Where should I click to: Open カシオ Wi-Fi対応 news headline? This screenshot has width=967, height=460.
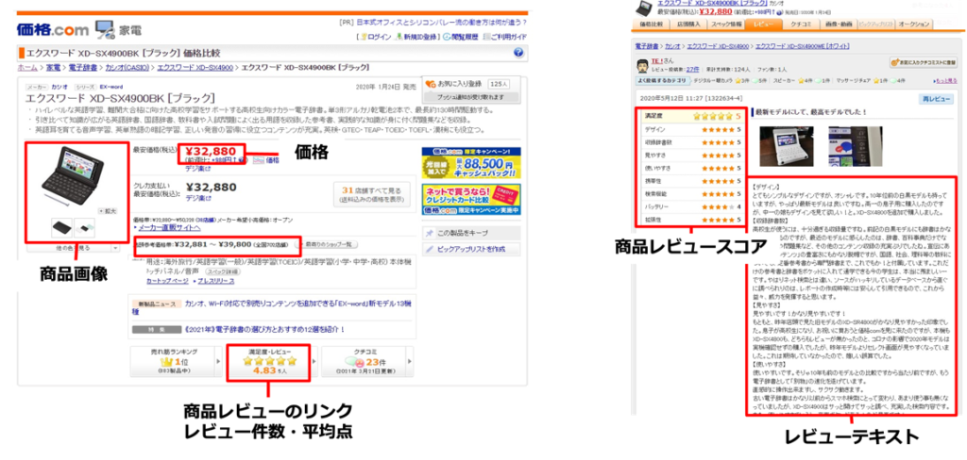[x=299, y=304]
